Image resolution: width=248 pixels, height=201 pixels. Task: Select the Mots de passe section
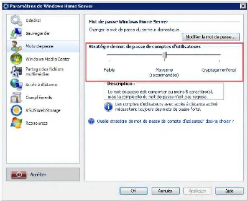pos(43,46)
